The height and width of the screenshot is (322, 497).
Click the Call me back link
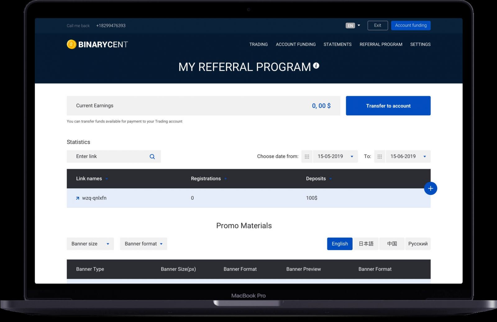tap(78, 26)
